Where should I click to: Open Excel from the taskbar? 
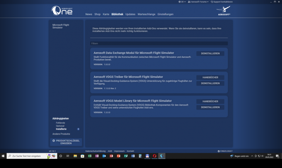(90, 156)
